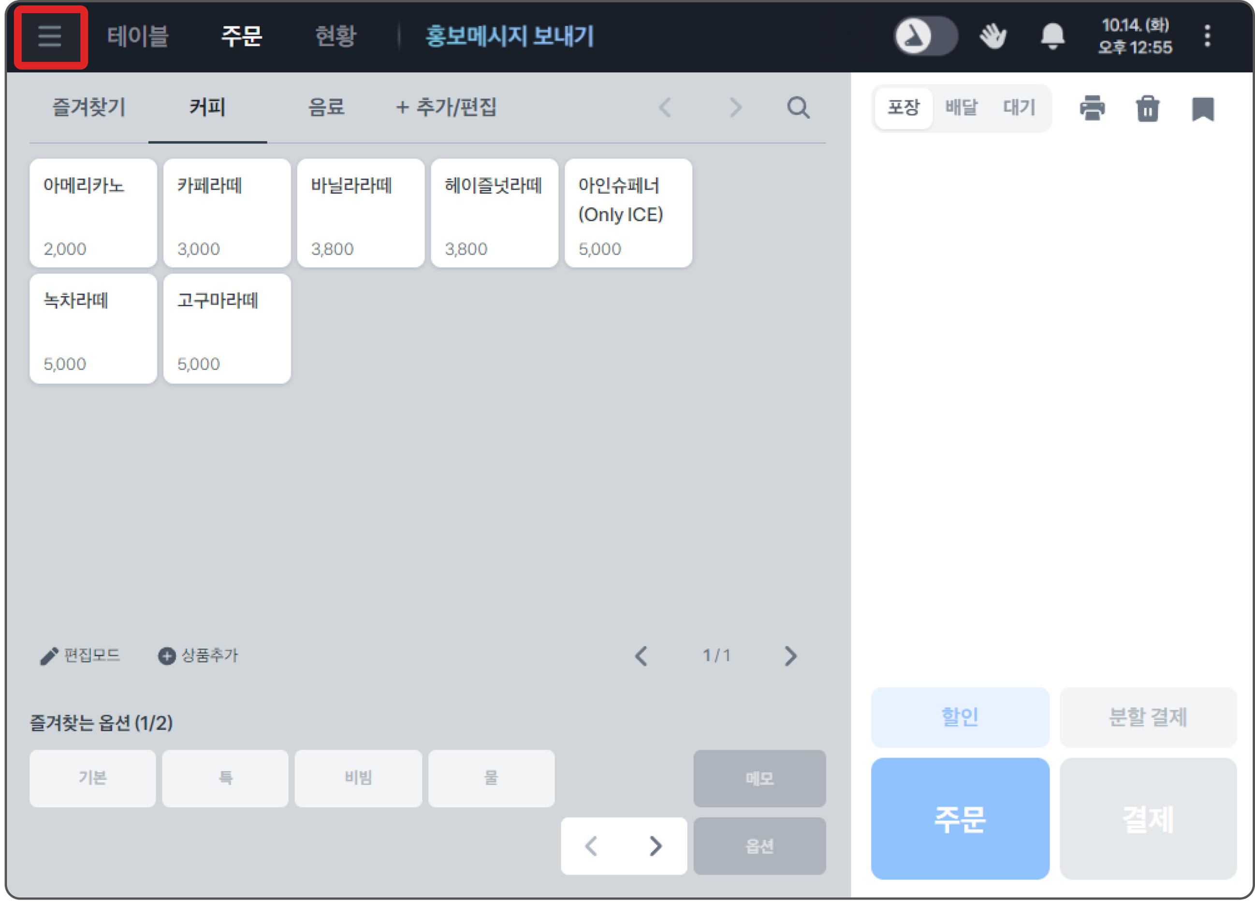This screenshot has height=902, width=1255.
Task: Add 아메리카노 2,000 menu item
Action: [93, 213]
